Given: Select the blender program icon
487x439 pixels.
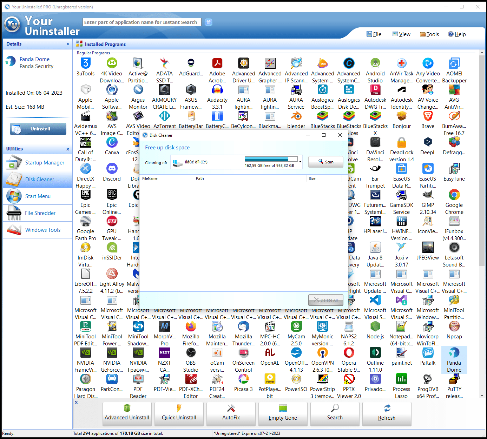Looking at the screenshot, I should (296, 116).
